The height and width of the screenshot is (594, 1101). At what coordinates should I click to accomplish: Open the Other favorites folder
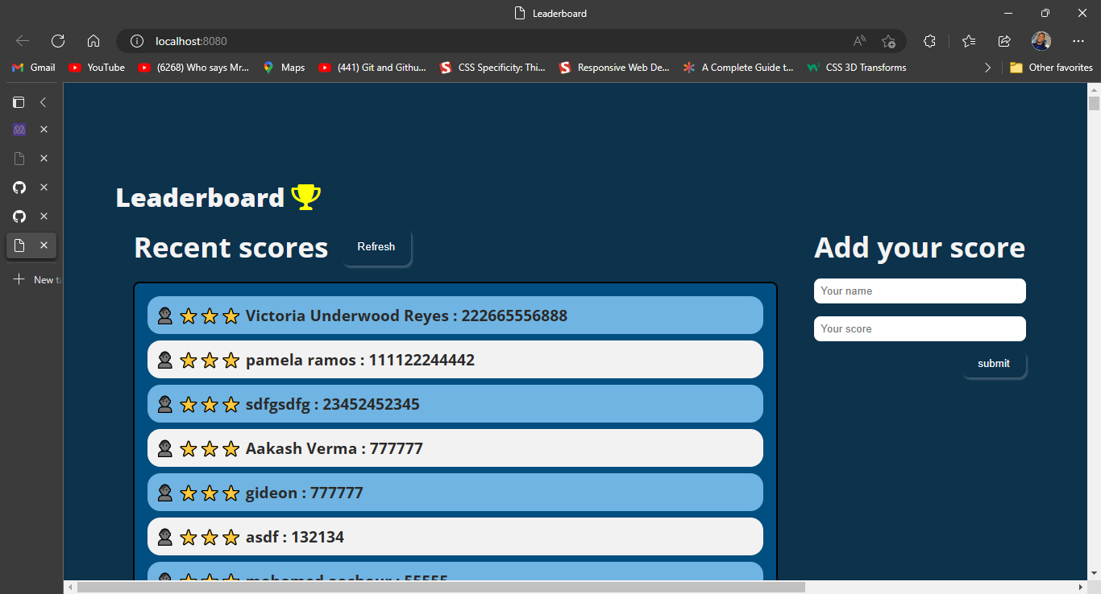[x=1051, y=68]
